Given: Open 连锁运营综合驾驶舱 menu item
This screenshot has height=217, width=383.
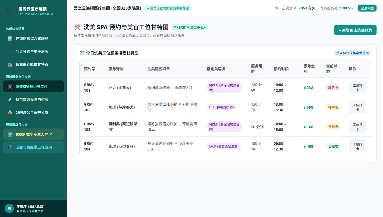Looking at the screenshot, I should coord(33,39).
